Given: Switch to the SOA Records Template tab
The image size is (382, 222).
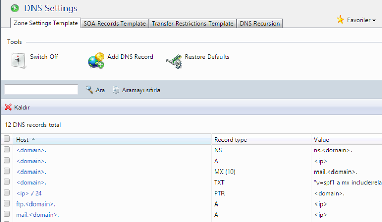Looking at the screenshot, I should [115, 23].
